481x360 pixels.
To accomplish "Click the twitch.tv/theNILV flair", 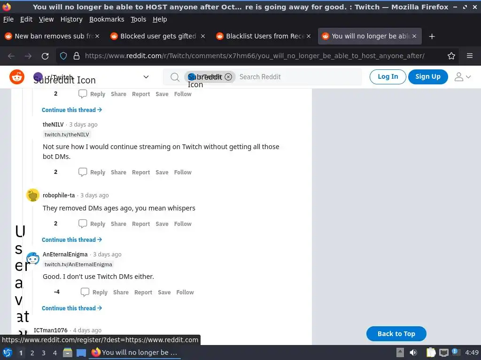I will [67, 135].
